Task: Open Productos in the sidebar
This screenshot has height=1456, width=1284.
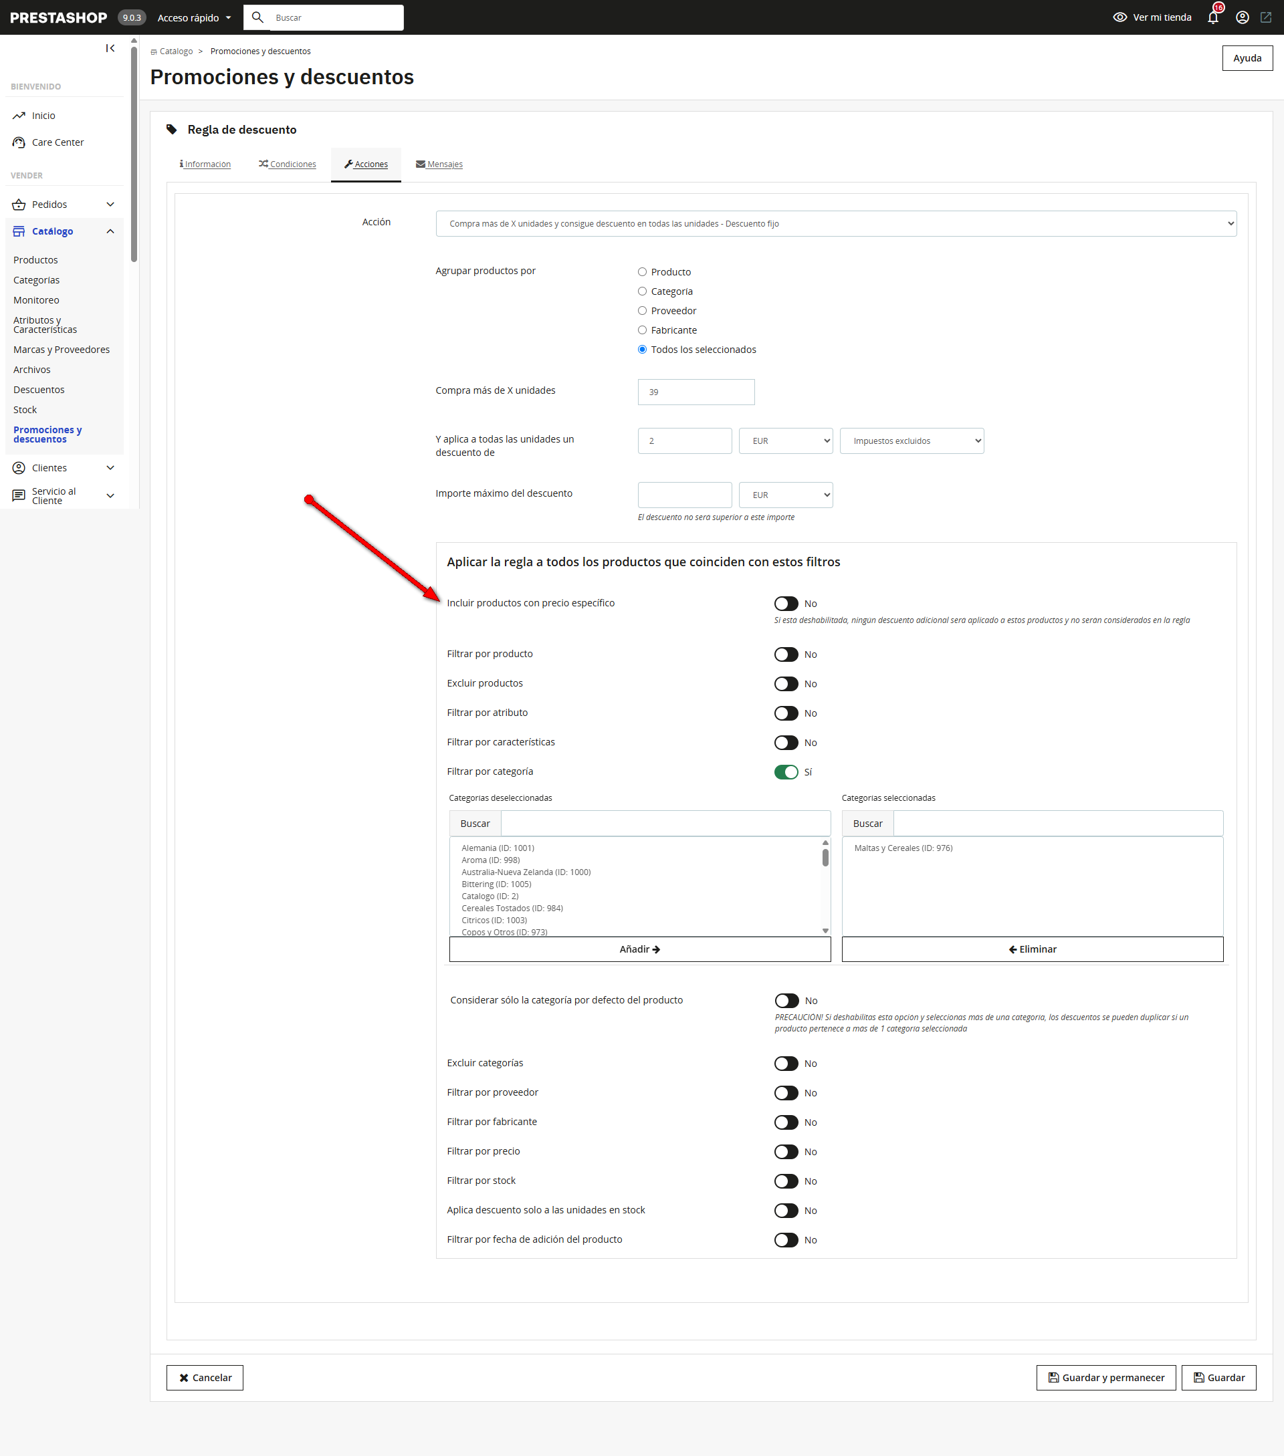Action: point(35,260)
